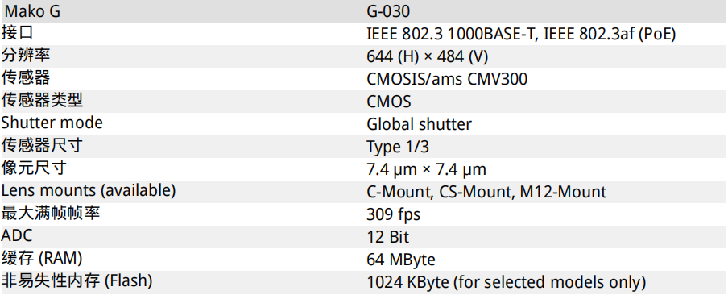Screen dimensions: 728x295
Task: Select the G-030 model header cell
Action: click(388, 11)
